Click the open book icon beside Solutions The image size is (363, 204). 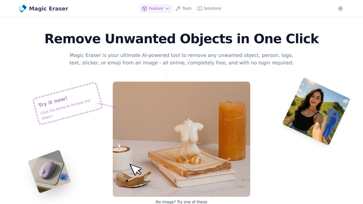pos(200,9)
